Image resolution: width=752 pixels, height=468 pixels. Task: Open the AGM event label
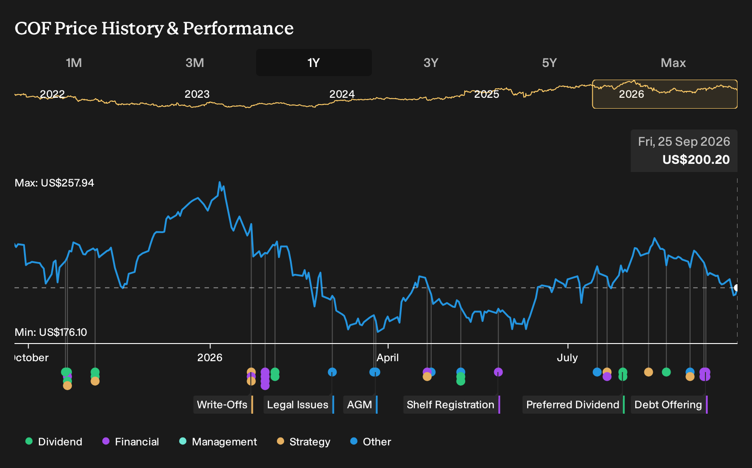point(360,405)
